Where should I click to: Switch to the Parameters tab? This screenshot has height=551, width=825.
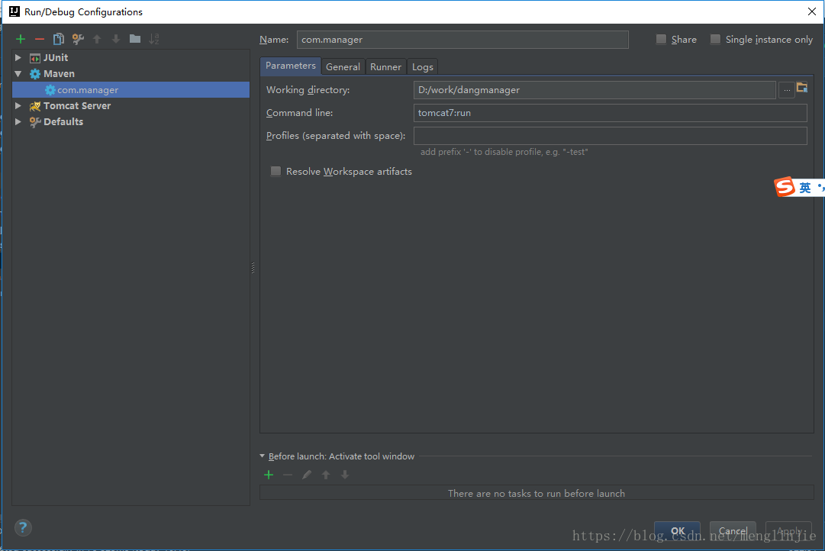click(291, 66)
